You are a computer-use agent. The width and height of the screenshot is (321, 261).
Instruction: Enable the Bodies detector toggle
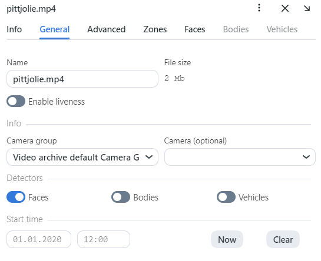click(x=121, y=197)
